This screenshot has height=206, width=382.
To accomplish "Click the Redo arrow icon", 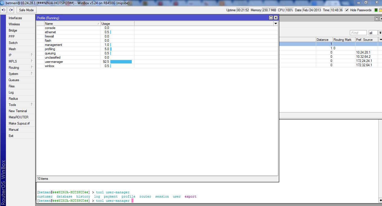I will click(11, 10).
